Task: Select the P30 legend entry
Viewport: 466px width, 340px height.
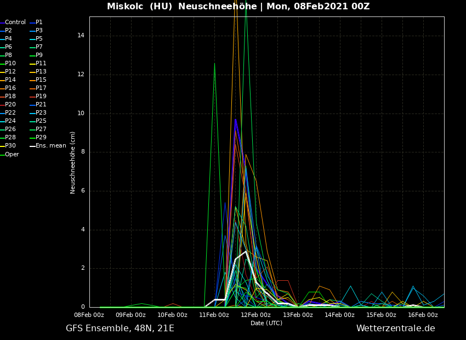Action: (x=10, y=146)
